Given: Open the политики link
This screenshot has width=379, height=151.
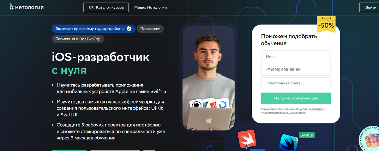Looking at the screenshot, I should click(318, 109).
